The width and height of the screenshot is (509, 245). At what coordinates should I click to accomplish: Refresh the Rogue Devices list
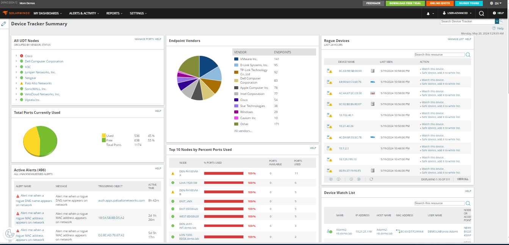coord(371,179)
